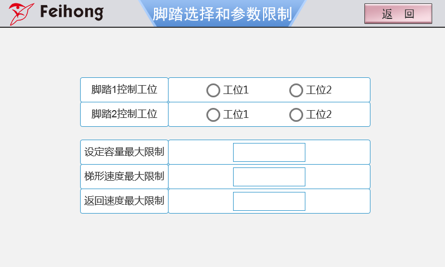This screenshot has height=267, width=445.
Task: Select 工位2 radio circle for 脚踏1
Action: (296, 90)
